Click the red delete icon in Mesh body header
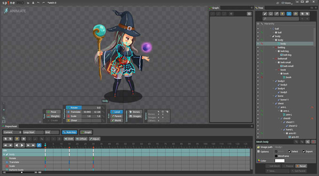This screenshot has height=176, width=319. [x=313, y=142]
